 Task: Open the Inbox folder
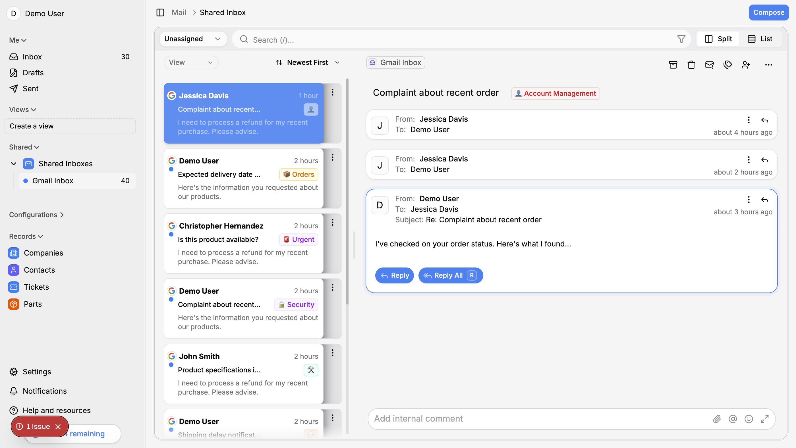pos(70,57)
